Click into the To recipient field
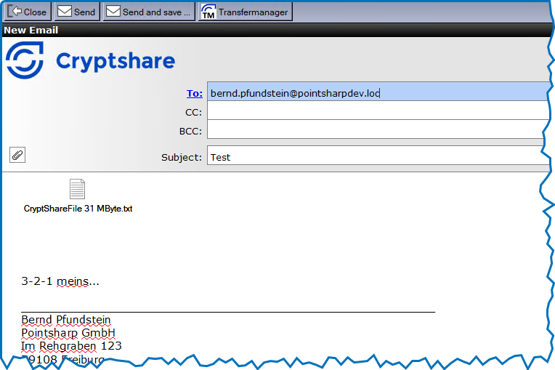Image resolution: width=555 pixels, height=370 pixels. [378, 93]
